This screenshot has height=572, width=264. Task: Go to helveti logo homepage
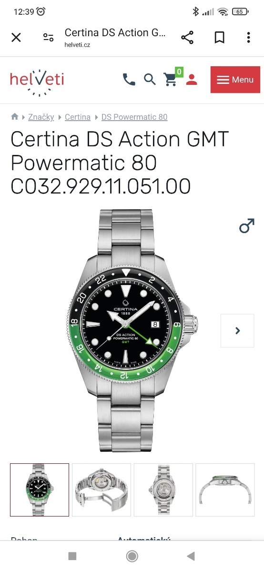click(x=37, y=80)
